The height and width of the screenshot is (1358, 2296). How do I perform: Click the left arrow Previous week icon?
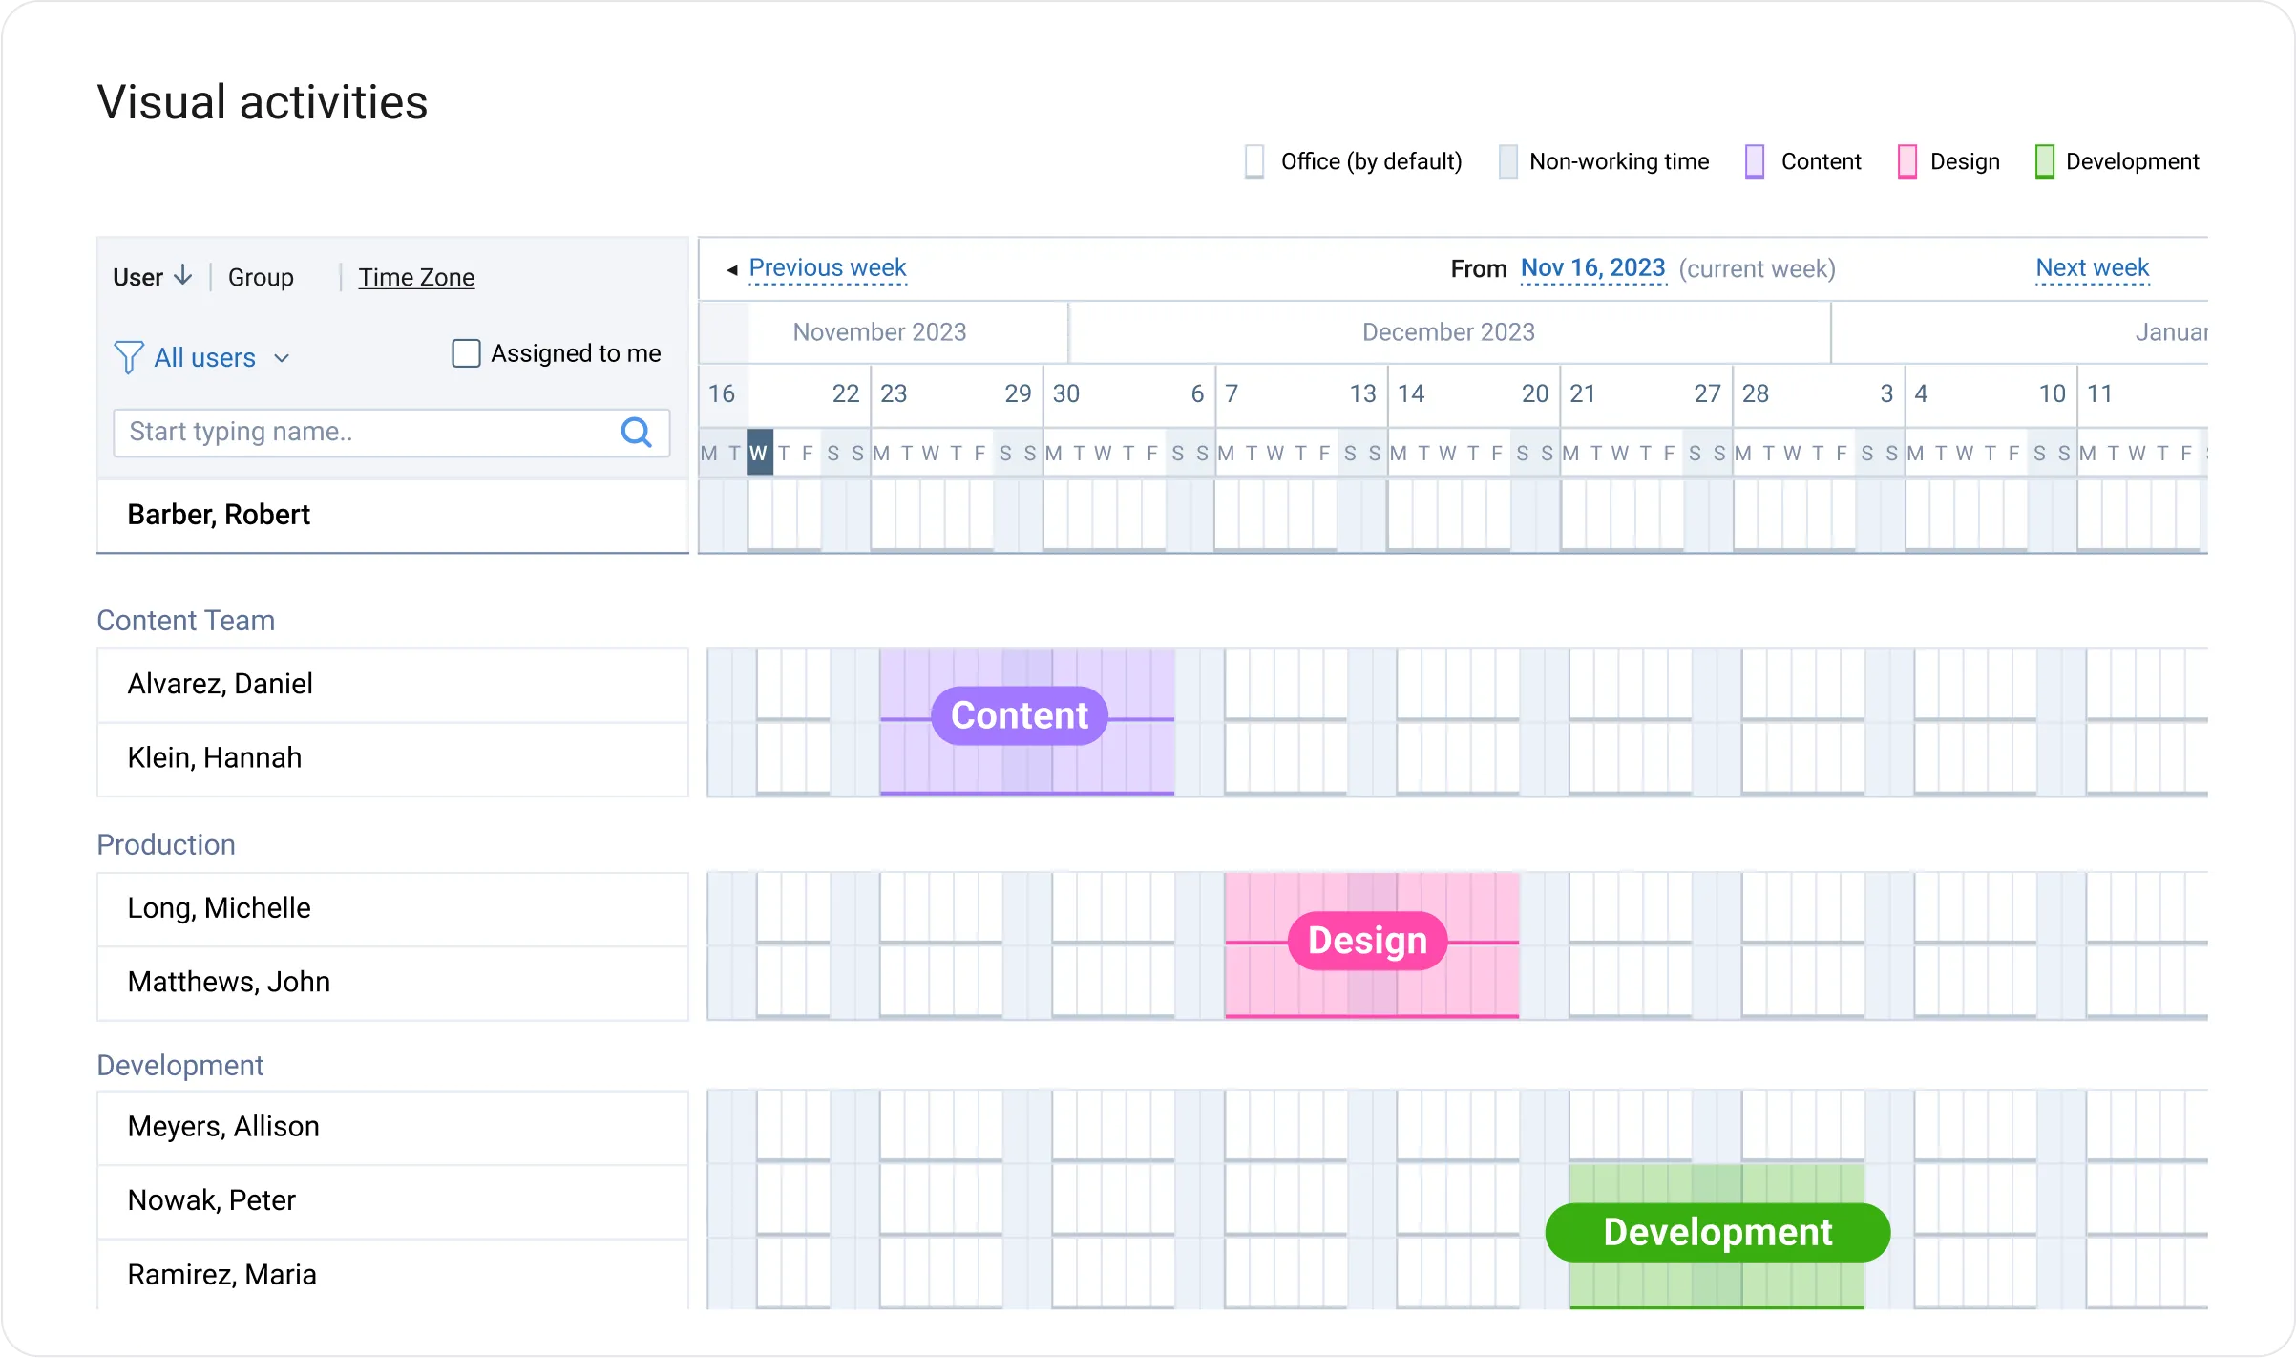pyautogui.click(x=726, y=268)
